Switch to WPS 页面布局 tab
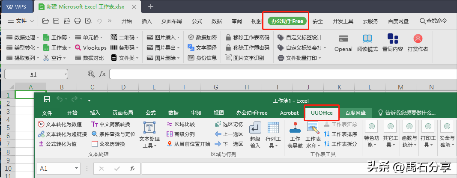 pos(172,21)
